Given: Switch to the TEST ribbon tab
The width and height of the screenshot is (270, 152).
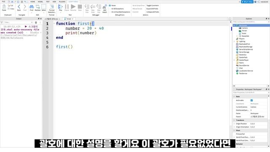Looking at the screenshot, I should coord(48,2).
